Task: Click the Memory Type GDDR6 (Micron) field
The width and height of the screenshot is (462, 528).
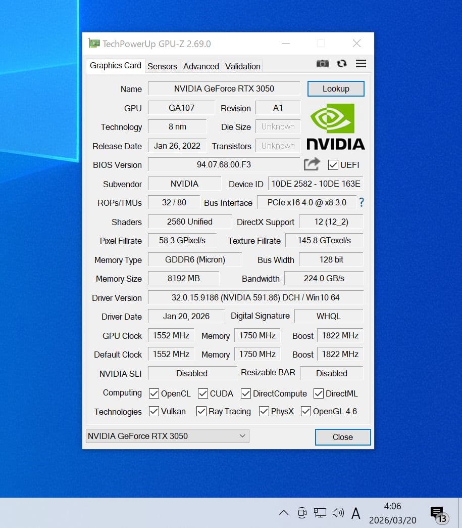Action: (195, 259)
